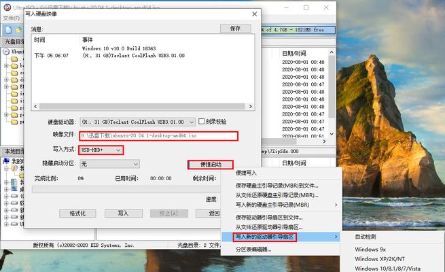Click the disc capacity bar showing 1821MB free
Screen dimensions: 445x272
[298, 30]
